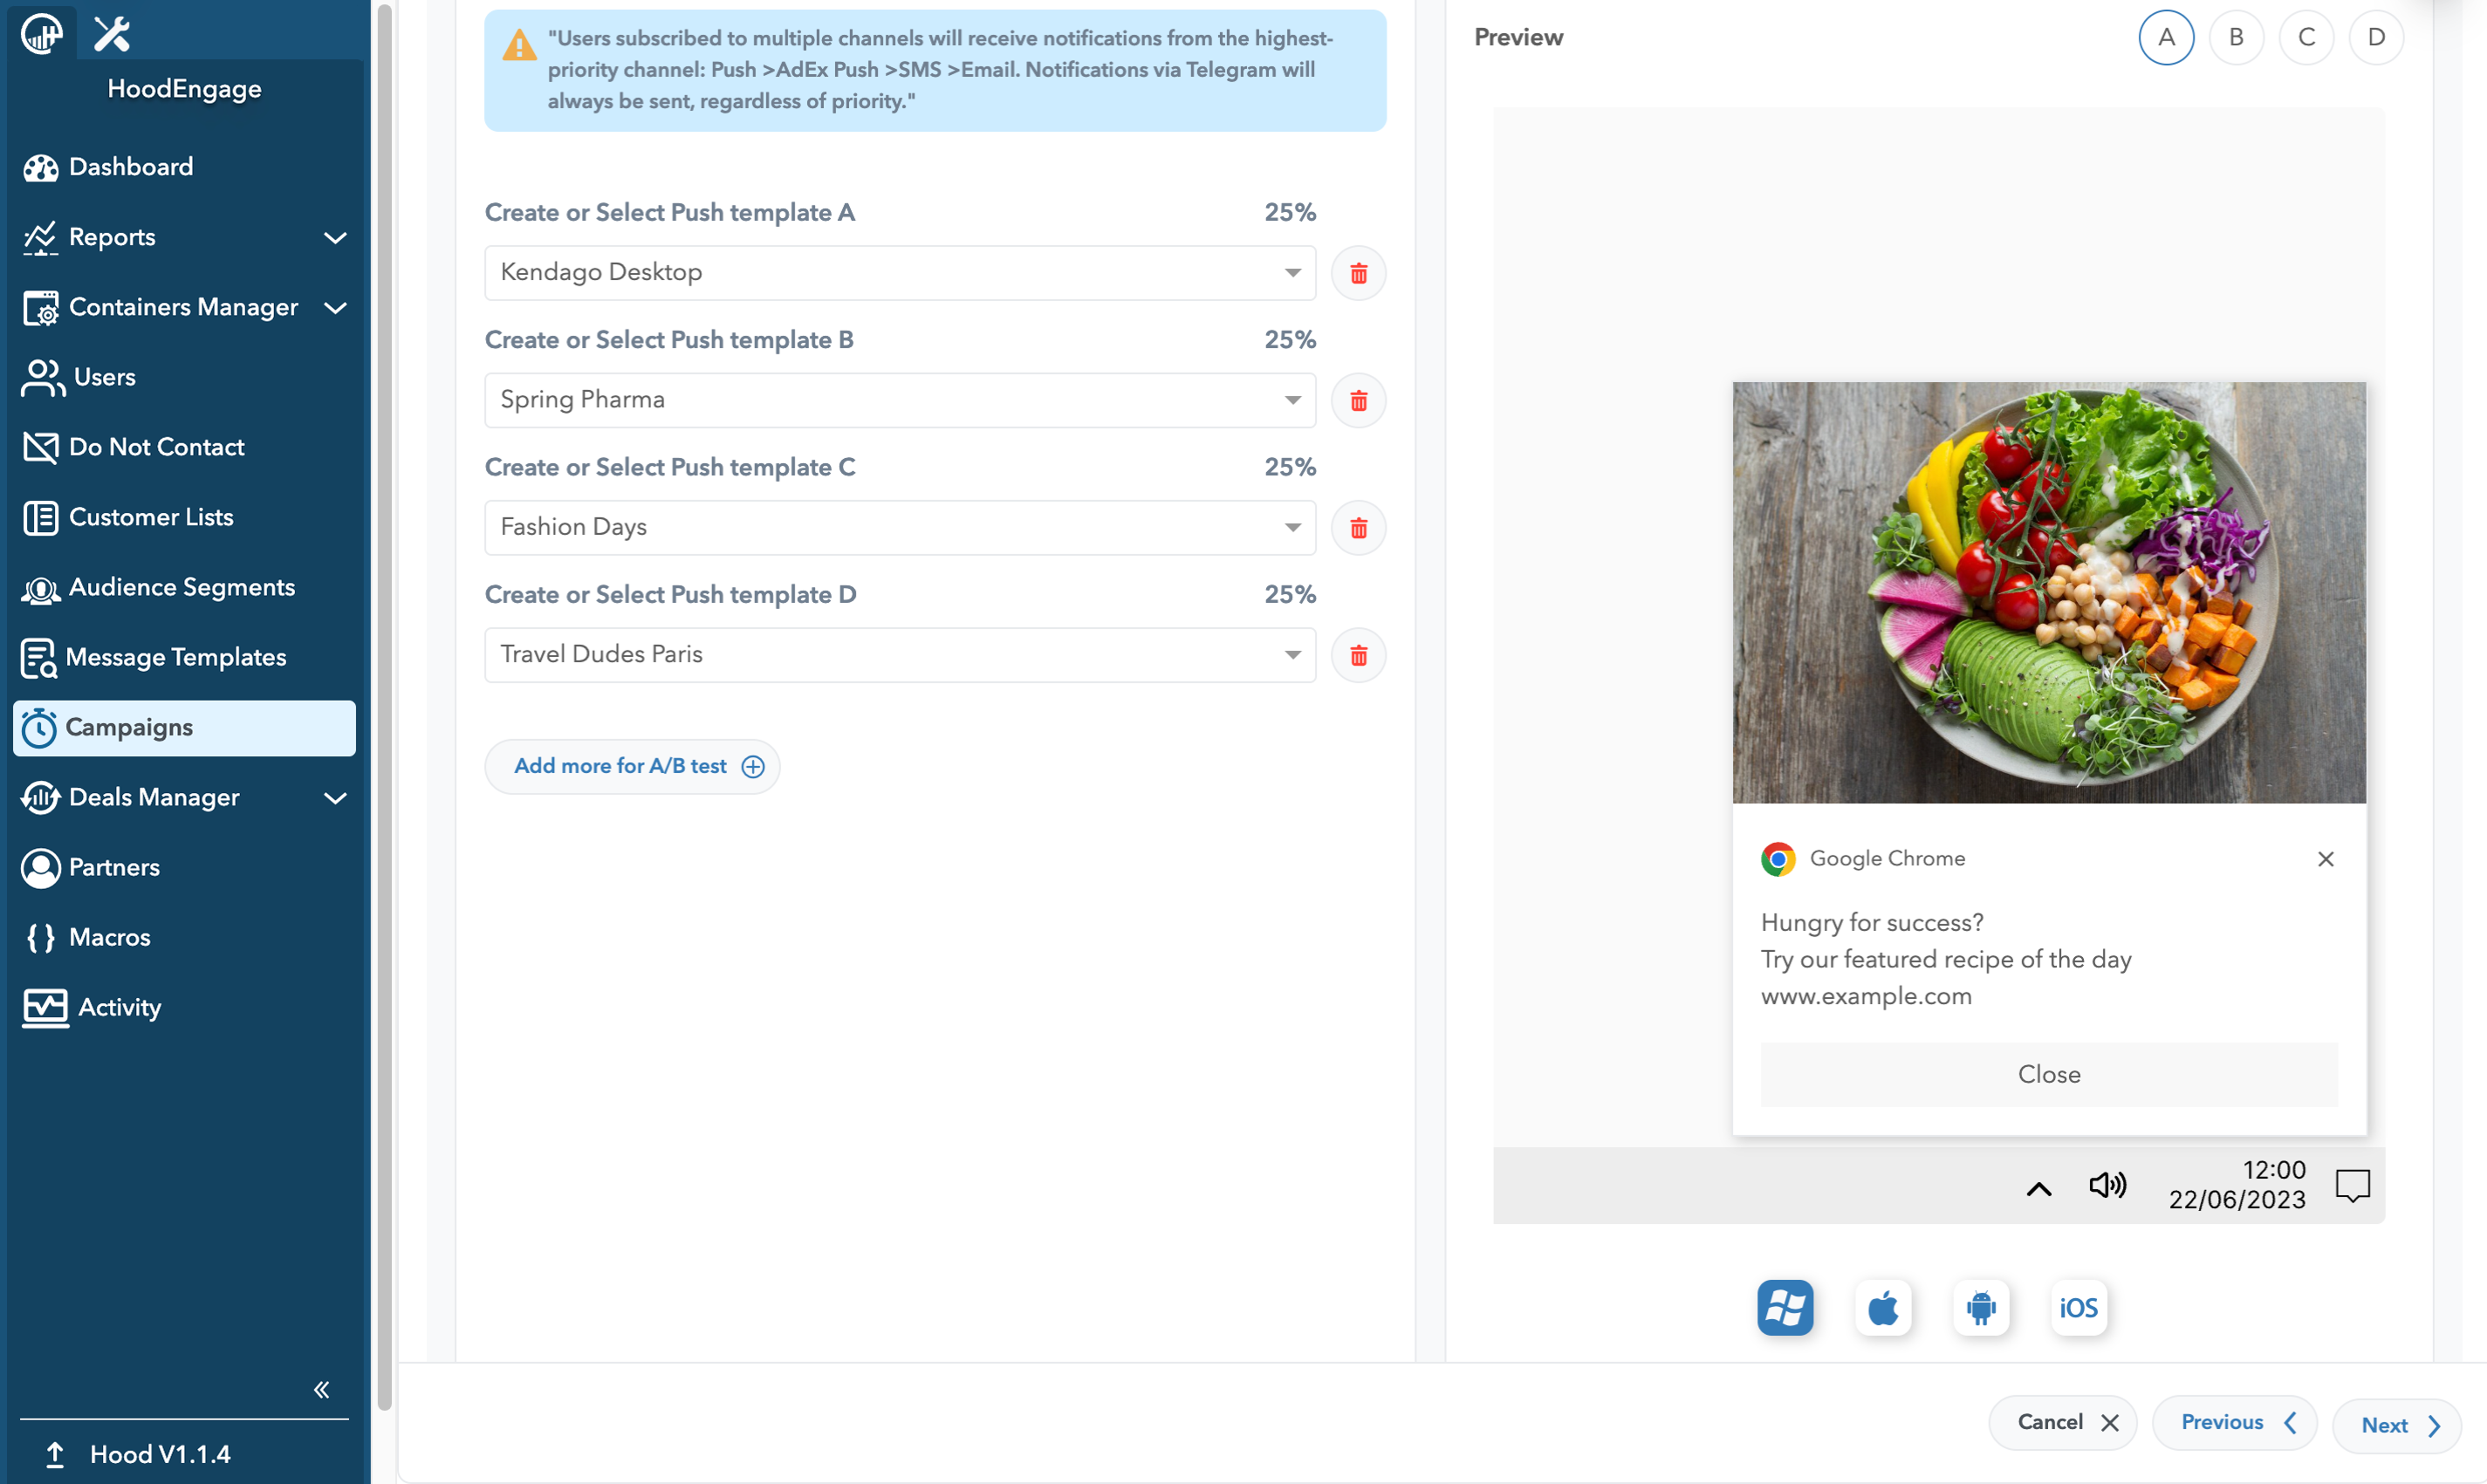The image size is (2487, 1484).
Task: Collapse the sidebar with double-chevron icon
Action: [321, 1389]
